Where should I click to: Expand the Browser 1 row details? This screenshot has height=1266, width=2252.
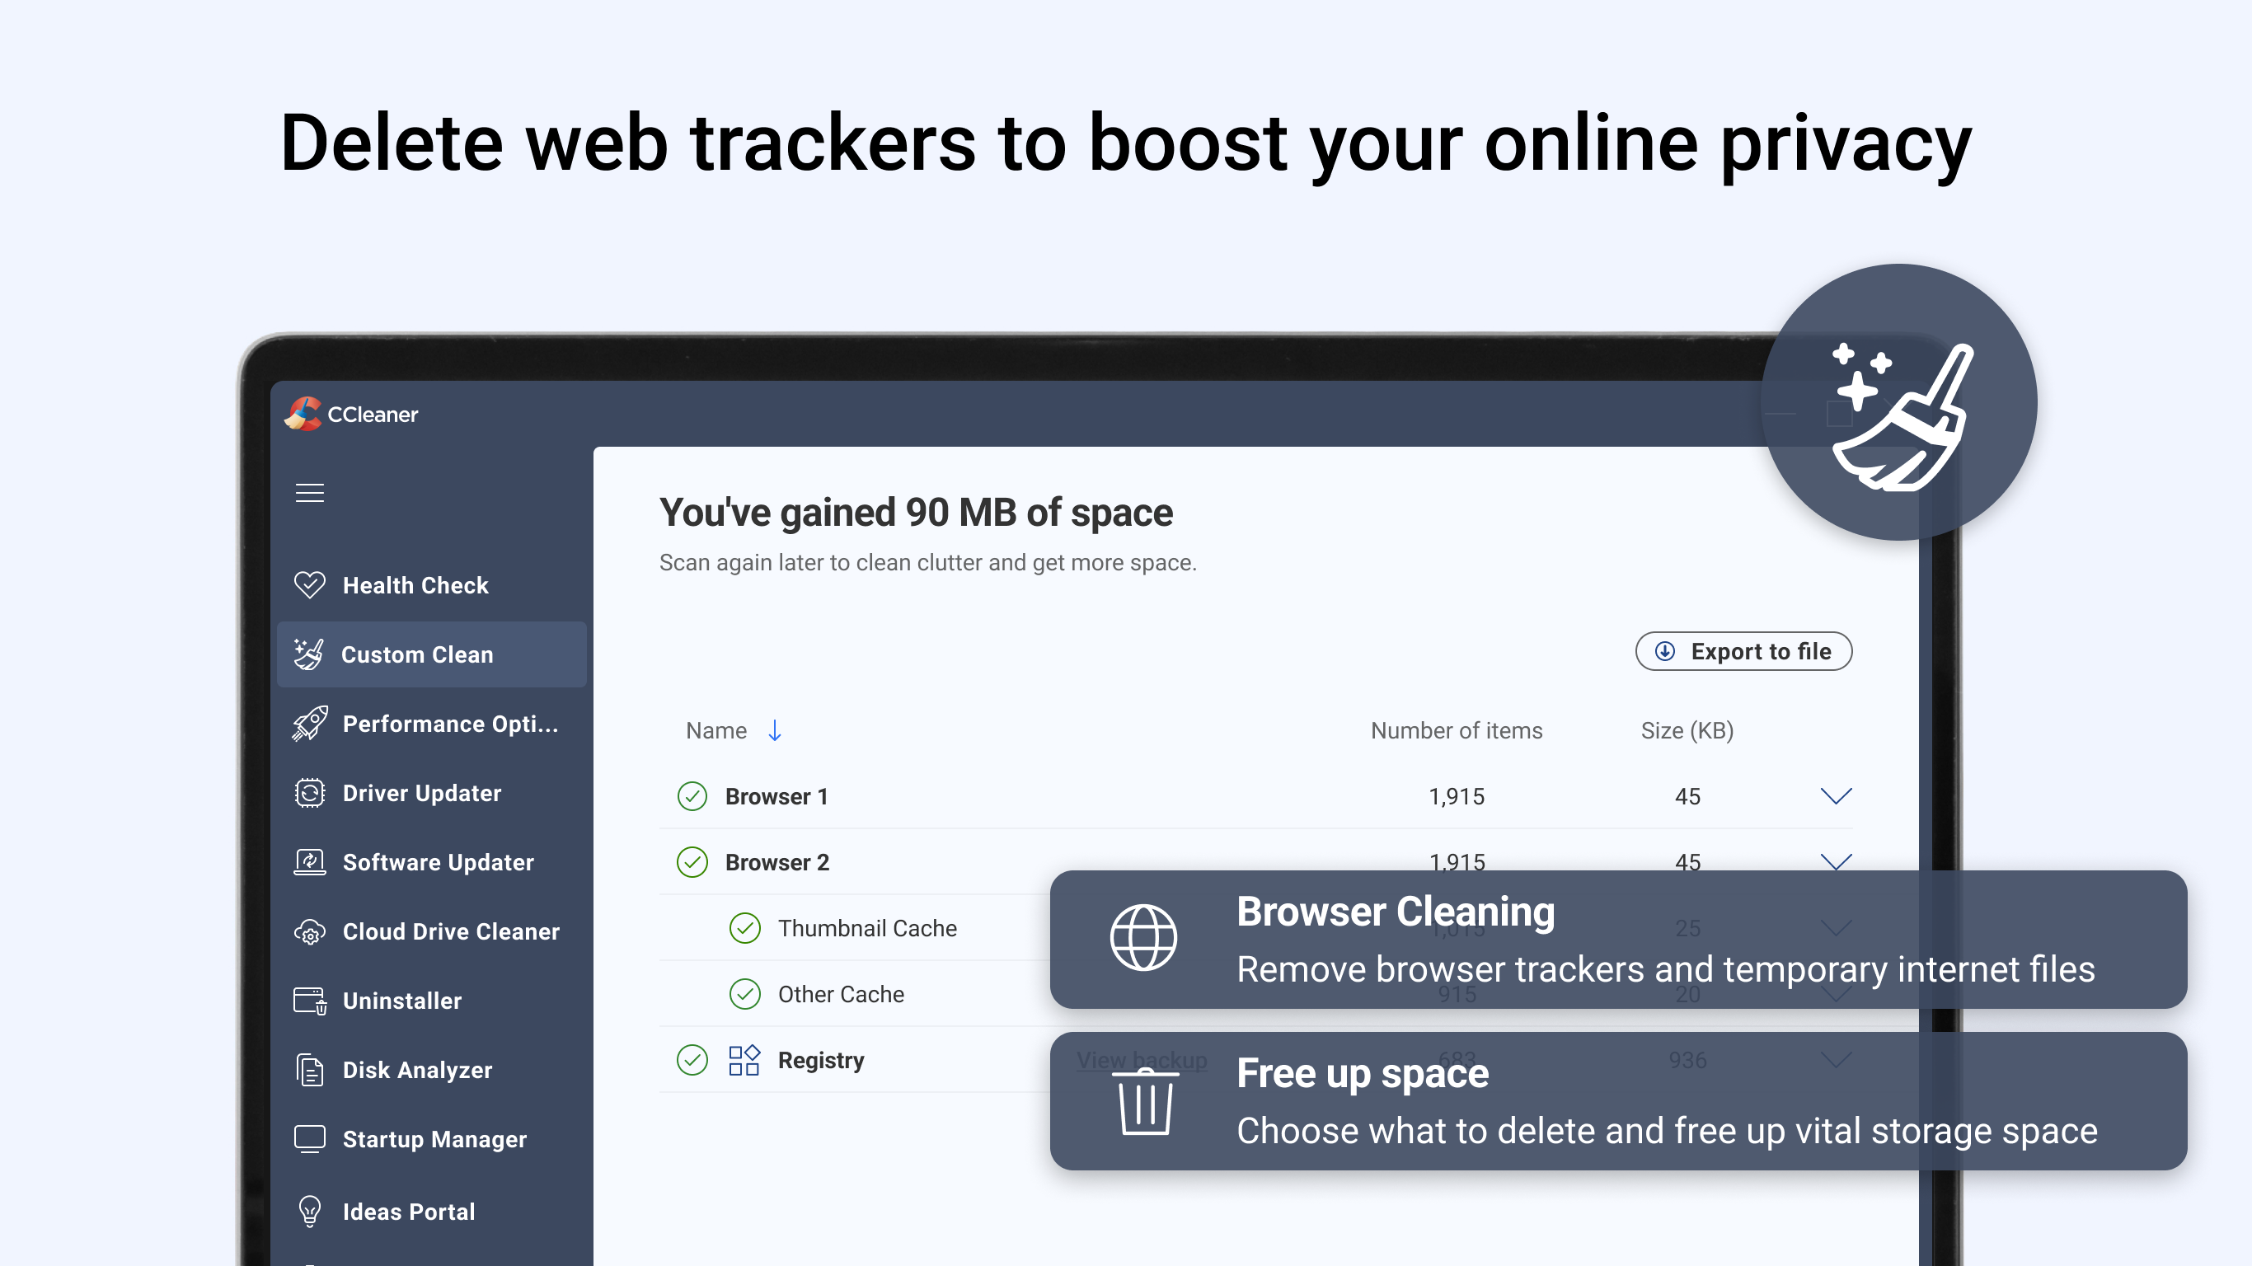(x=1836, y=795)
